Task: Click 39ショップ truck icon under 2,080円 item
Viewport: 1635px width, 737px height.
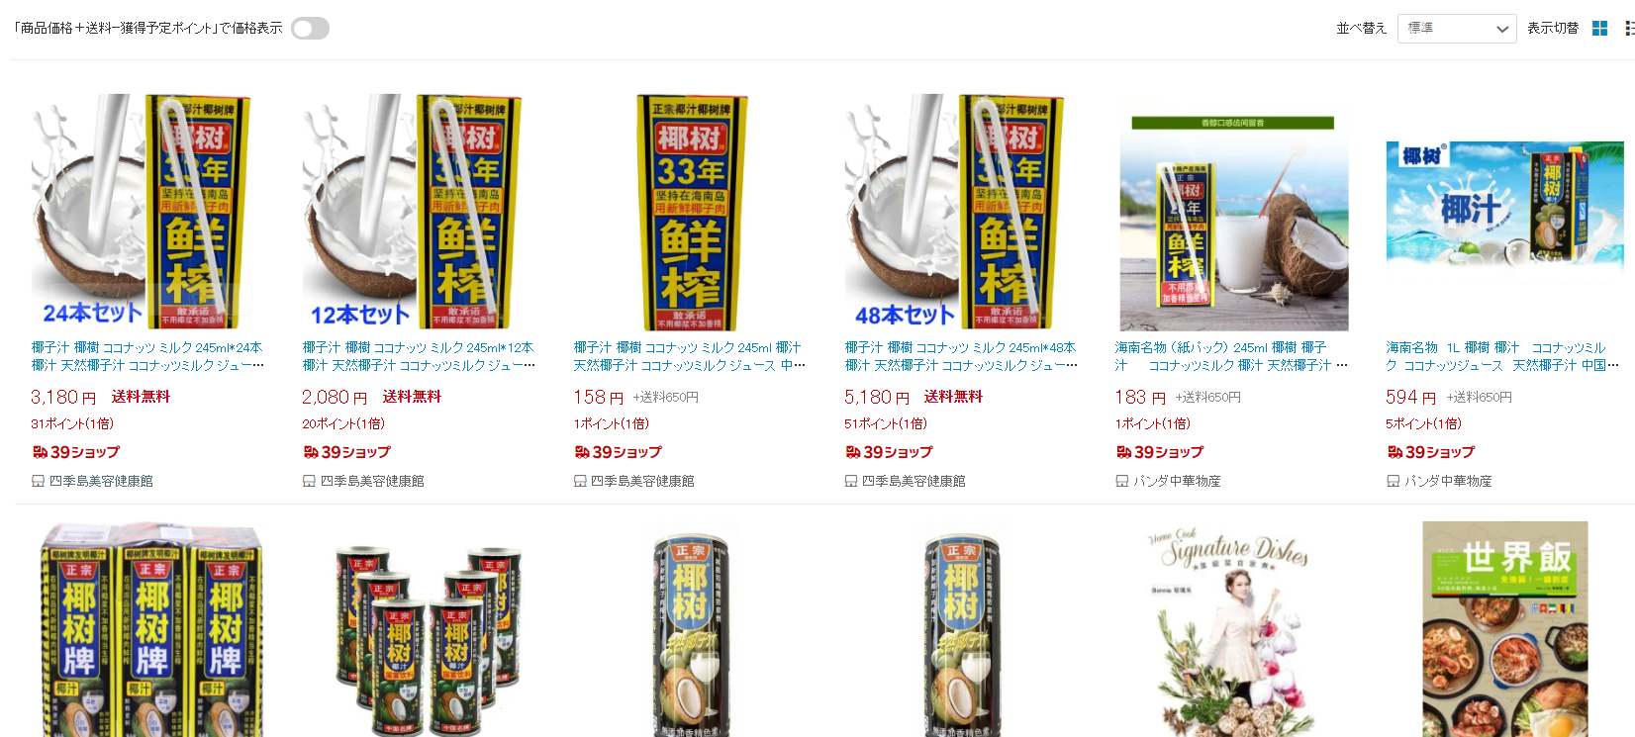Action: point(311,452)
